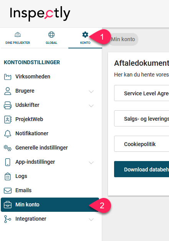Click the ProjektWeb contact-book icon
169x241 pixels.
pyautogui.click(x=8, y=120)
